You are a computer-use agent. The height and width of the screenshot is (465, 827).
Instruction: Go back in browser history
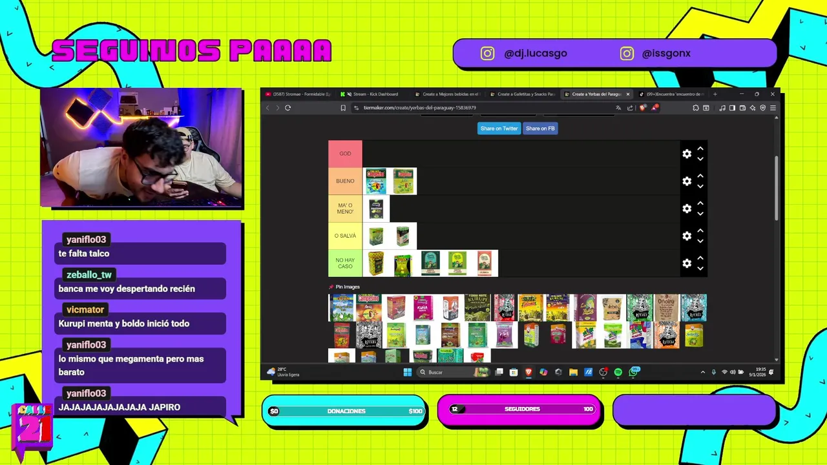pos(267,108)
